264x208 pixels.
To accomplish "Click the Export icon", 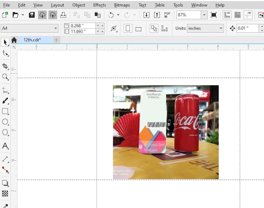I will [157, 15].
